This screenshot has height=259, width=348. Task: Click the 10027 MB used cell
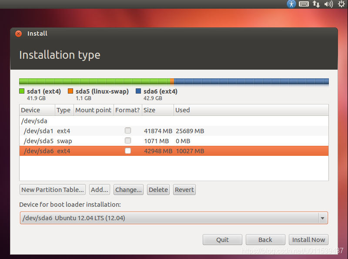[x=190, y=151]
